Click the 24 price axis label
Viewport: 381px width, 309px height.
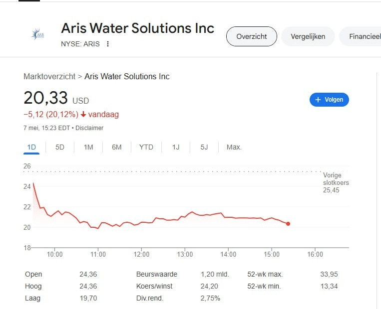(27, 186)
